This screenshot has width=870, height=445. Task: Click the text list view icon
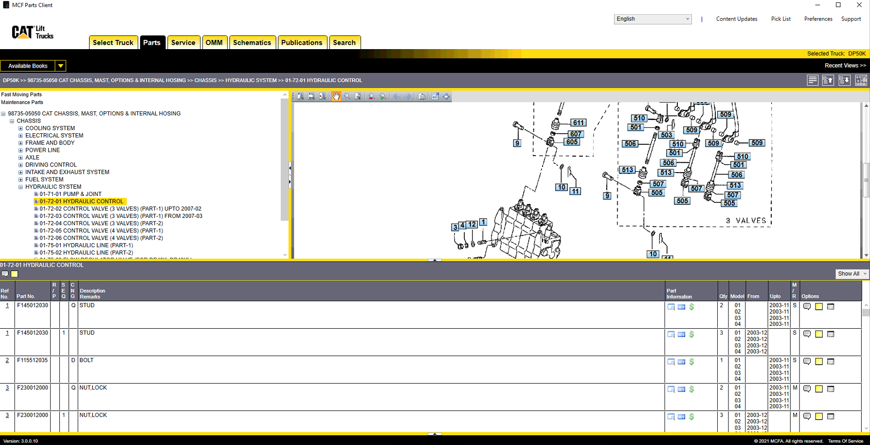pyautogui.click(x=812, y=80)
